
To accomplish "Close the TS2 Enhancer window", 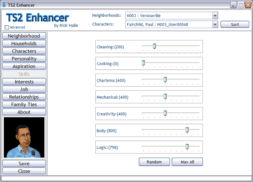I will (x=248, y=5).
